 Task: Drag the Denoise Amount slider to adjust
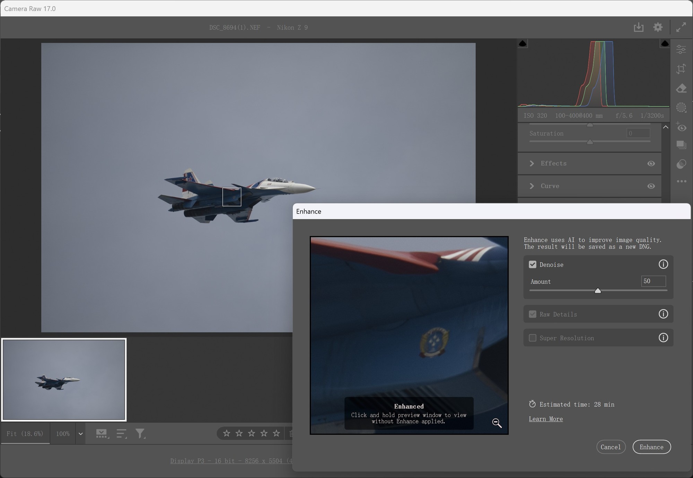pos(598,290)
